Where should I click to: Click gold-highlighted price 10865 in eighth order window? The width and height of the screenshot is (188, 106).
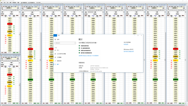[x=155, y=57]
